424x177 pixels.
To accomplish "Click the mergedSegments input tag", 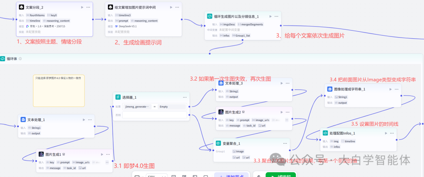I will pos(250,24).
